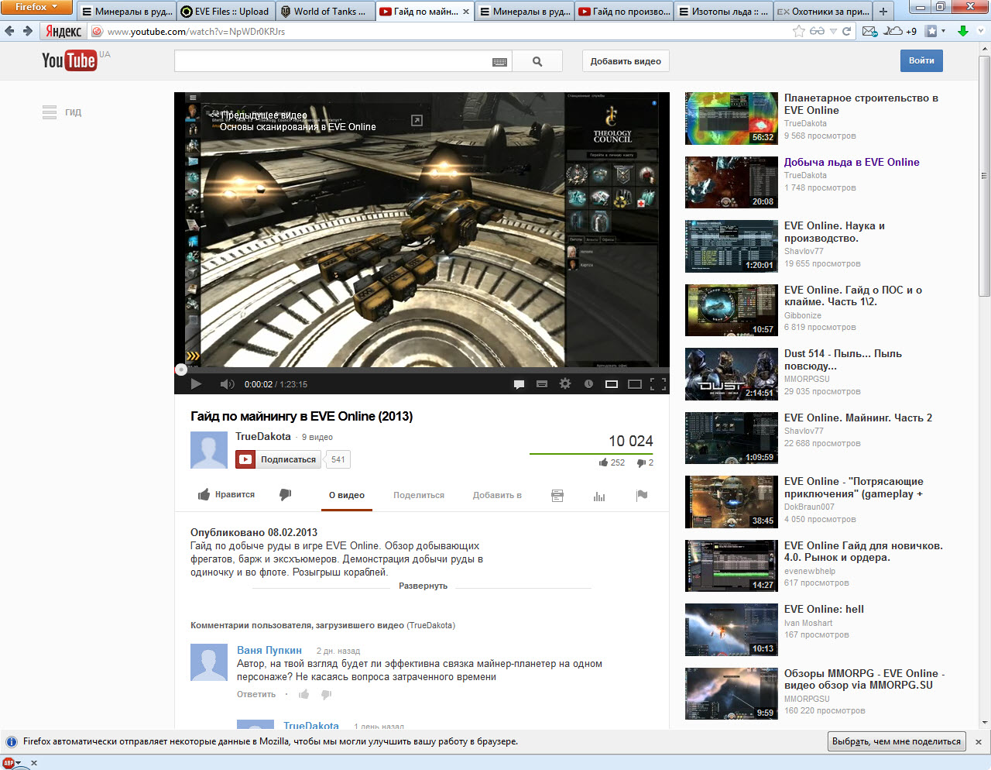Screen dimensions: 991x770
Task: Toggle subtitles icon in player controls
Action: pos(542,384)
